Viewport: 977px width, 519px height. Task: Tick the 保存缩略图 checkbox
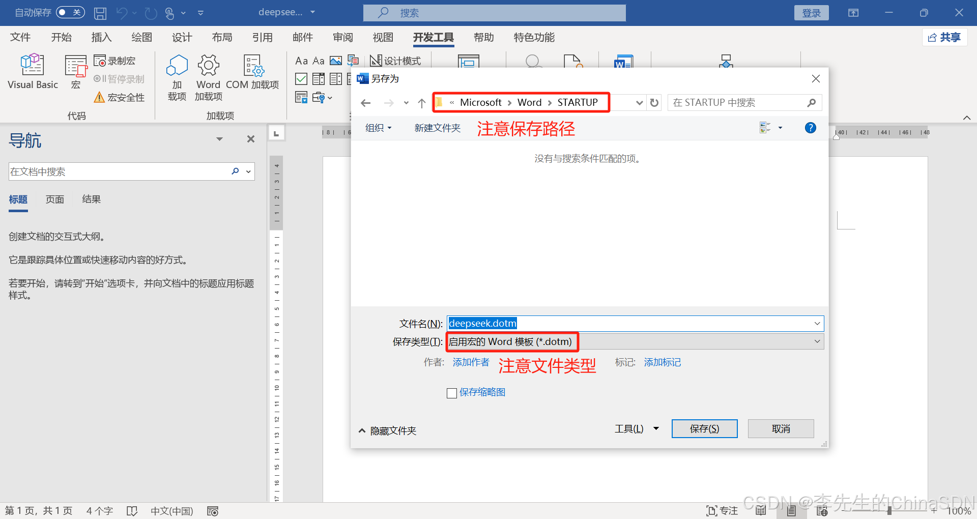click(x=451, y=393)
